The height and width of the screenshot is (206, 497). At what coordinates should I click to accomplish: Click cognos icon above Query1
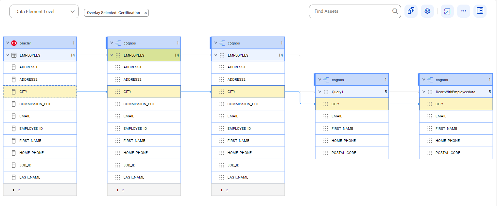(x=326, y=79)
